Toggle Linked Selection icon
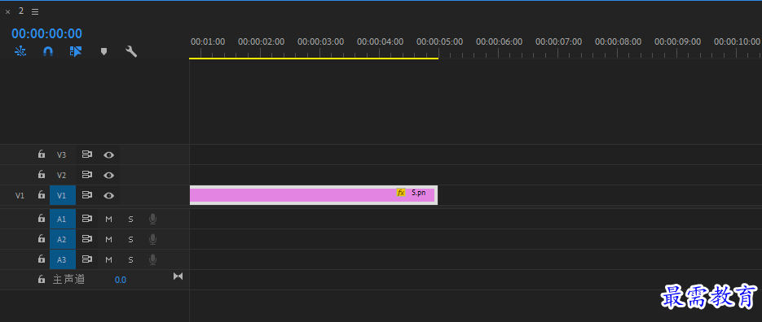This screenshot has width=762, height=322. coord(76,51)
